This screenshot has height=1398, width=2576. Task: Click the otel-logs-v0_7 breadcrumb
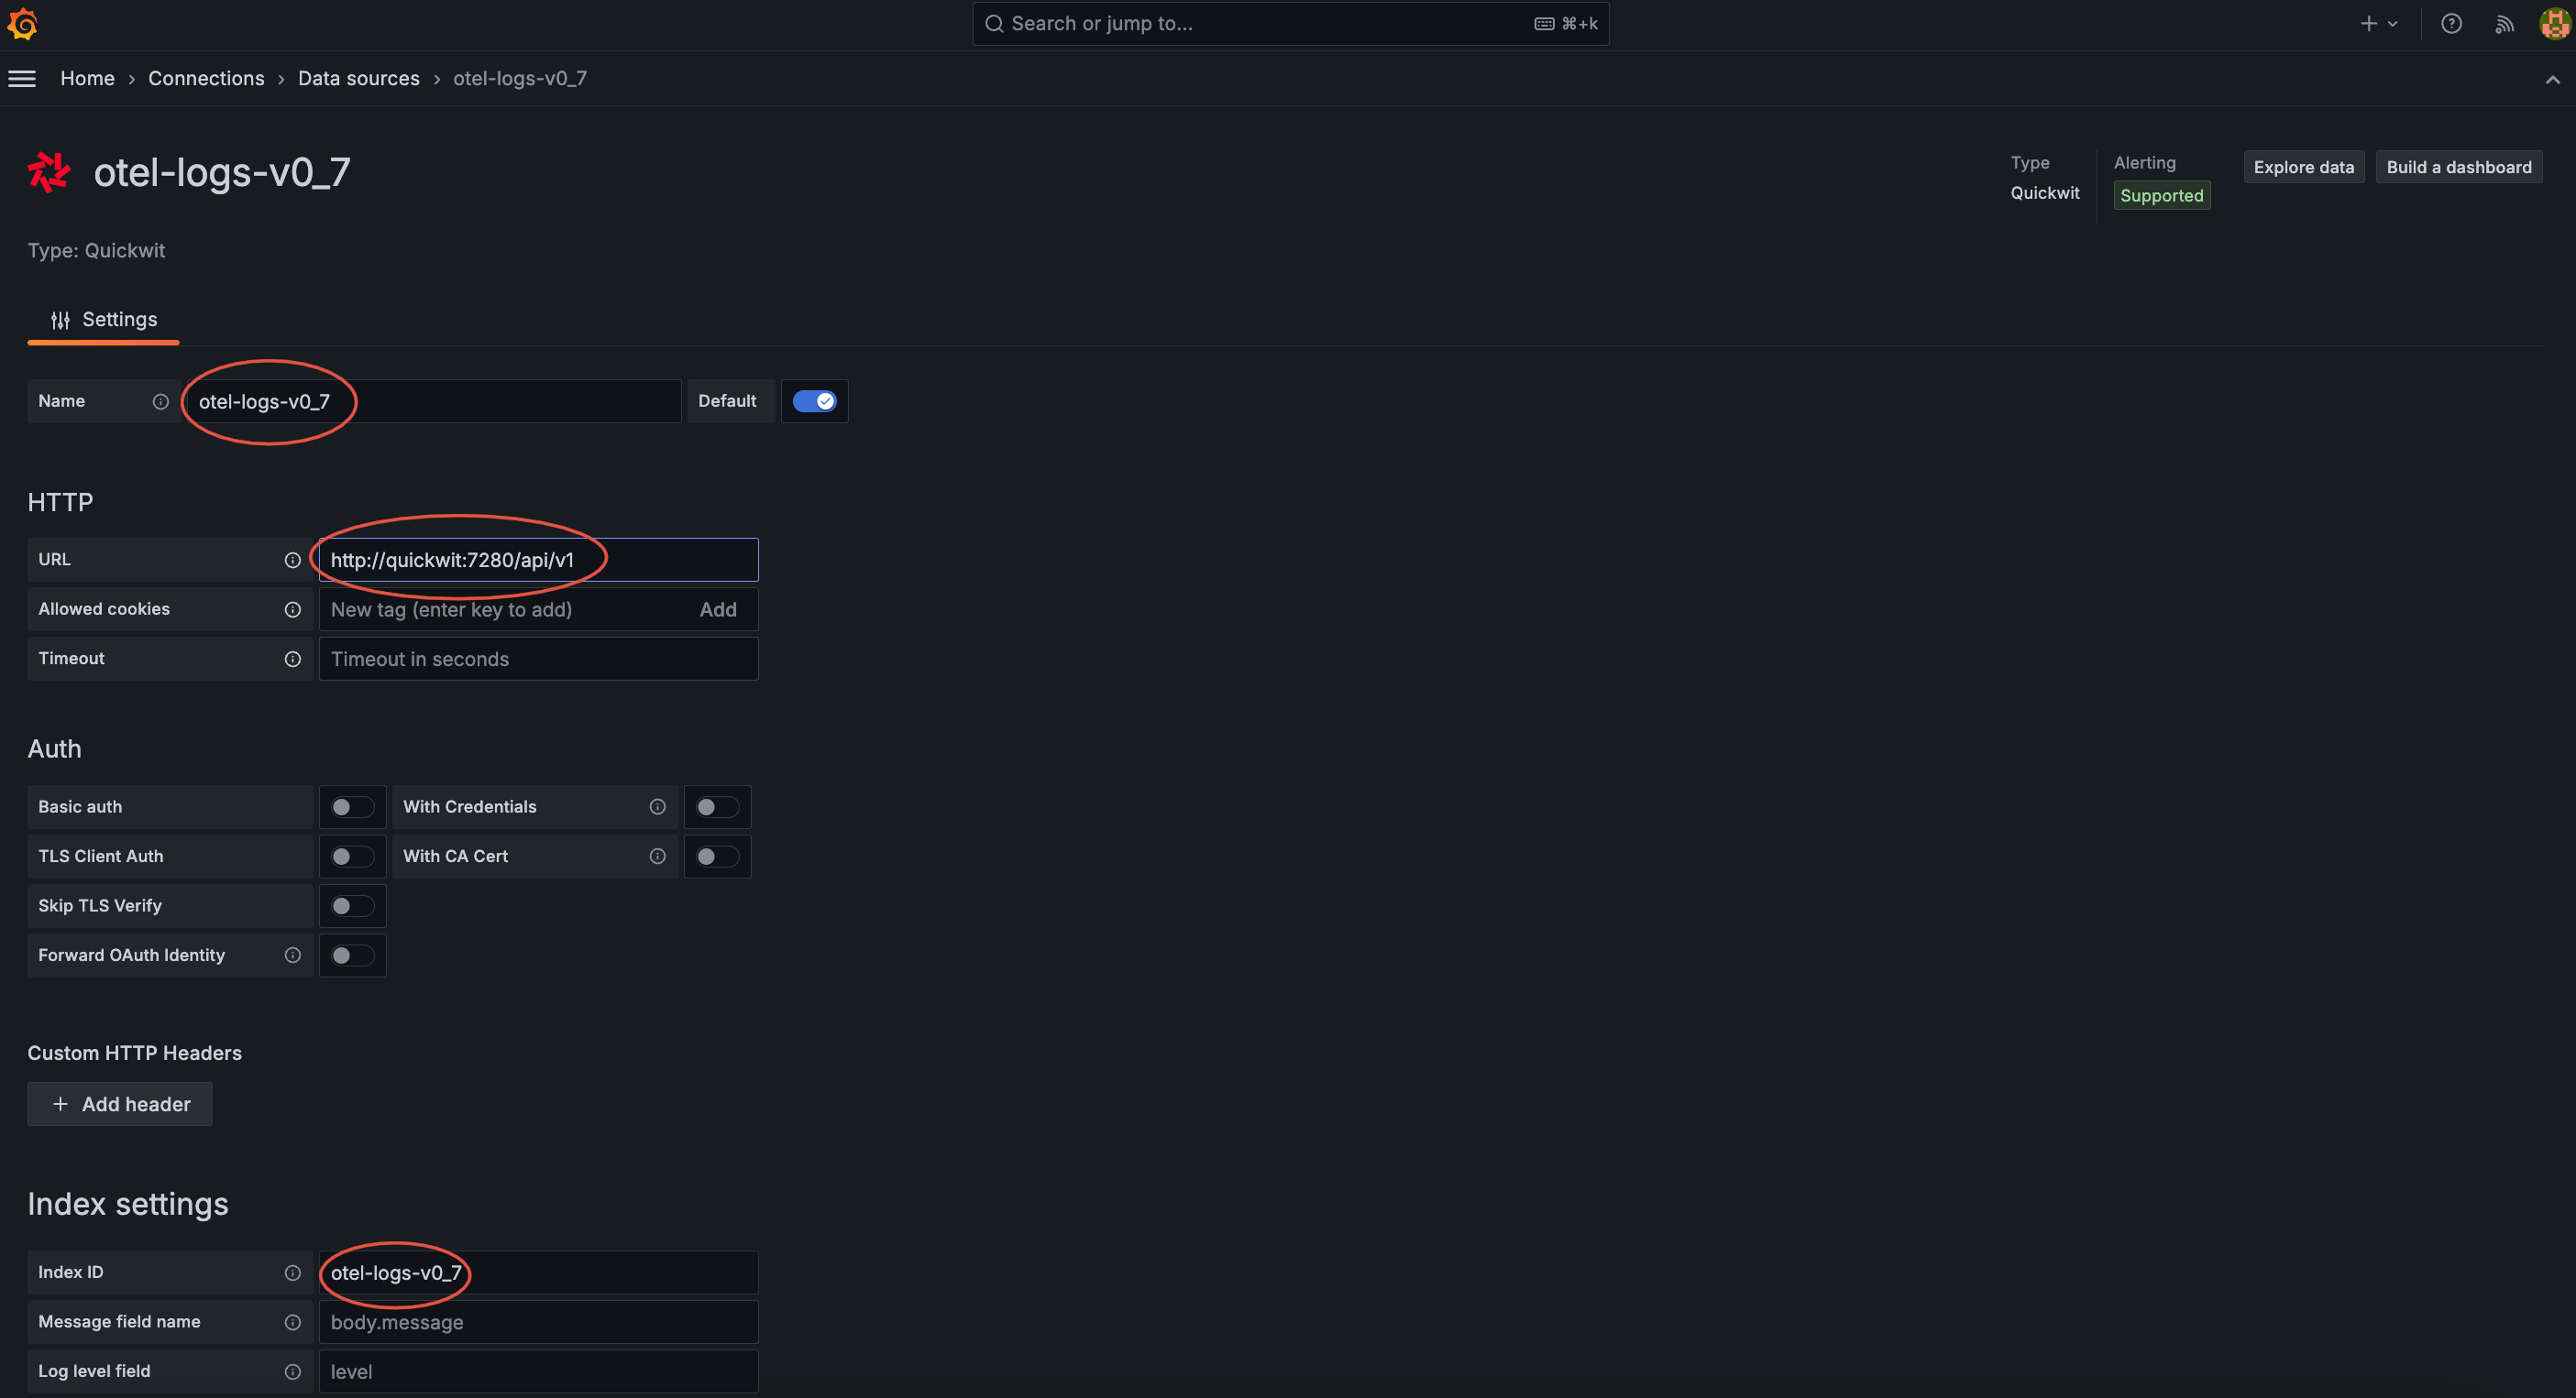(520, 79)
